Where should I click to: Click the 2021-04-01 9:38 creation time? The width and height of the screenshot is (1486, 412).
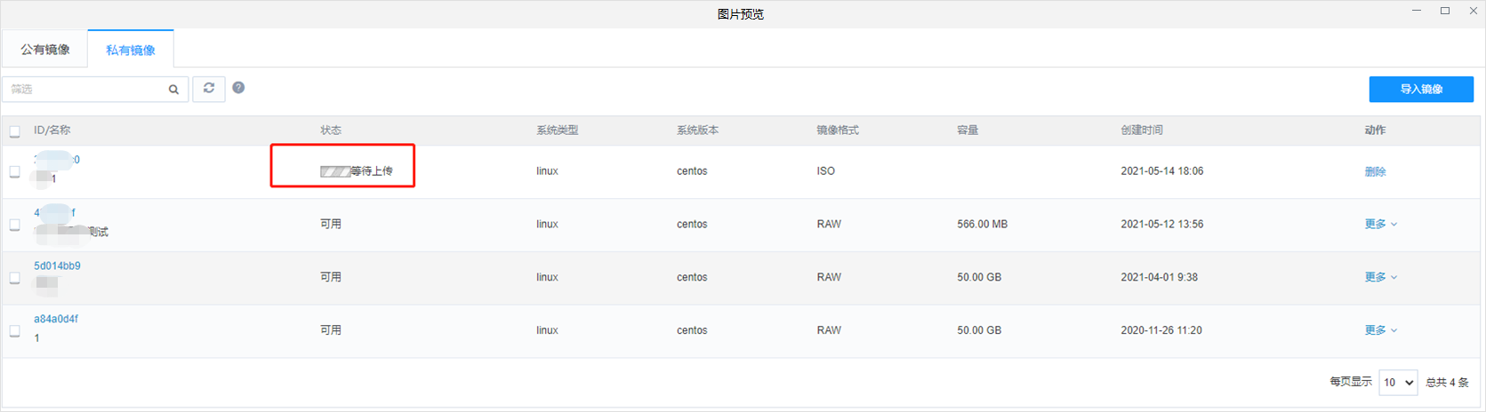click(x=1160, y=277)
